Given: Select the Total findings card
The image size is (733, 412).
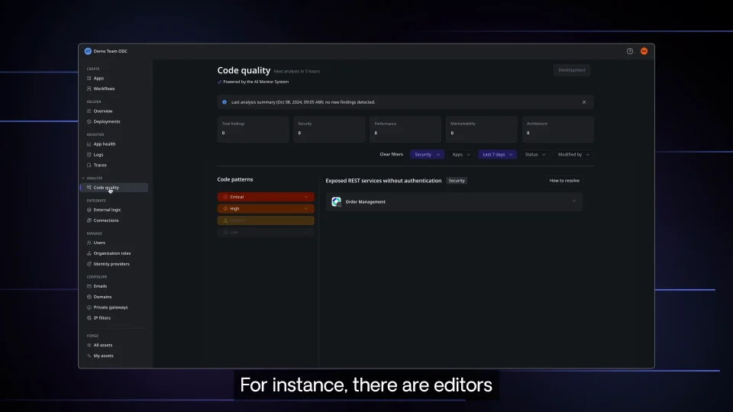Looking at the screenshot, I should (253, 130).
